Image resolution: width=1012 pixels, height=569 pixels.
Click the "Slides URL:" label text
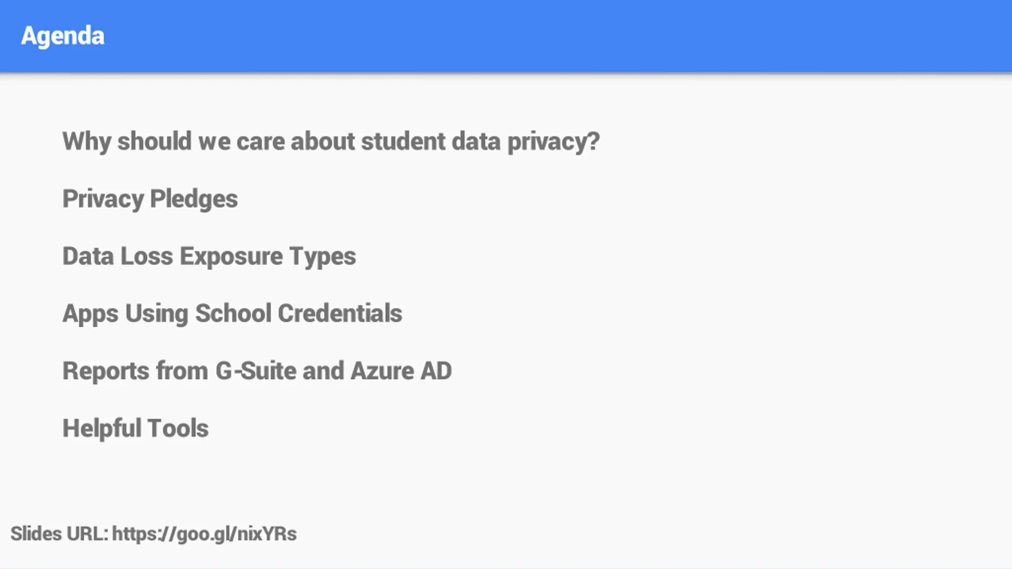click(x=59, y=534)
